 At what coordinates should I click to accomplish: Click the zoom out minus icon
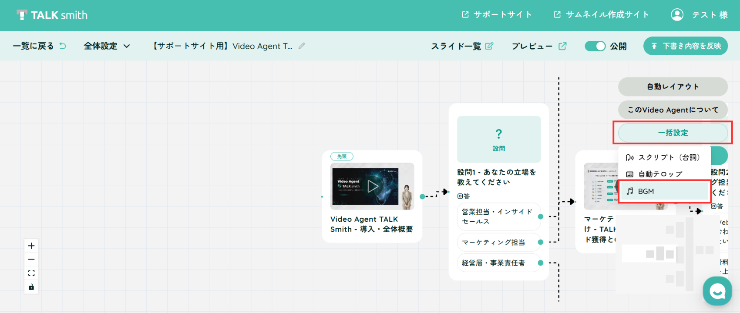(31, 260)
